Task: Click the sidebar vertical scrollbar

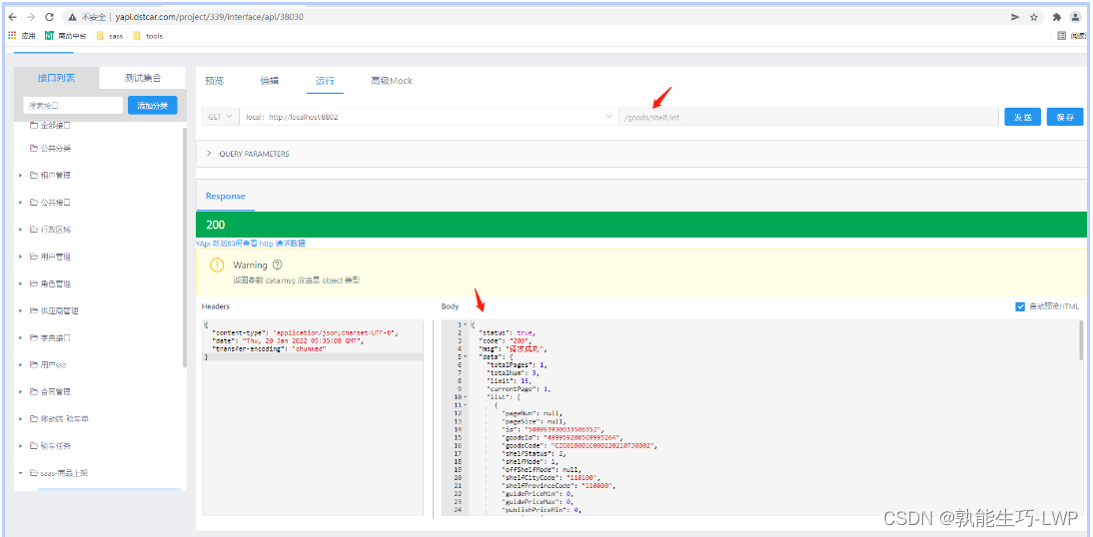Action: [184, 248]
